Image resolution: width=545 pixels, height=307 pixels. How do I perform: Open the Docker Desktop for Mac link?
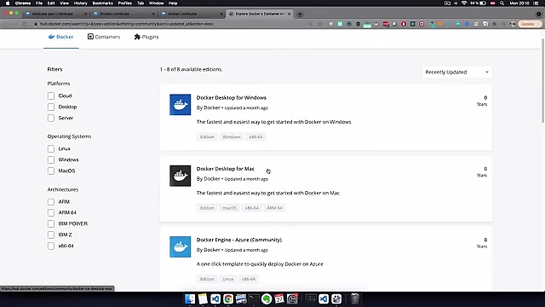tap(225, 169)
